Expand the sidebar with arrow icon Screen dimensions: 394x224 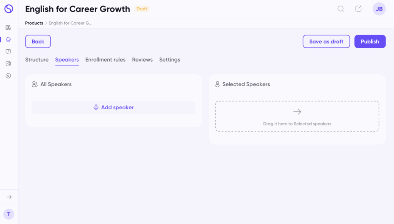point(9,197)
